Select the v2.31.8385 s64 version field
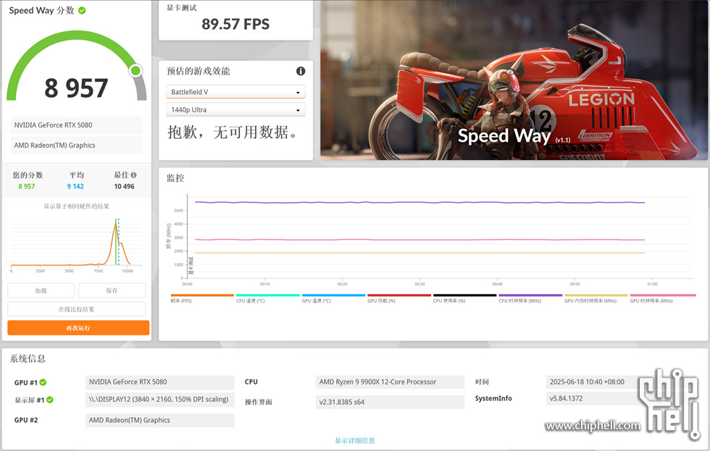The height and width of the screenshot is (451, 710). tap(390, 402)
